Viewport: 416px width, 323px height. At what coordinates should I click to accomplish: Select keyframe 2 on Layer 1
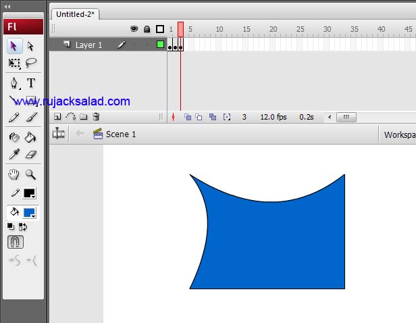175,45
